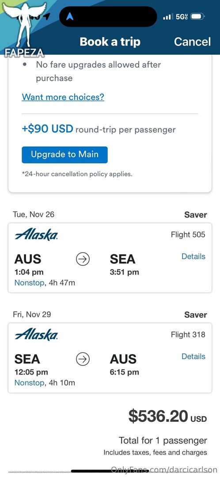Cancel the trip booking
Image resolution: width=220 pixels, height=477 pixels.
pos(192,42)
